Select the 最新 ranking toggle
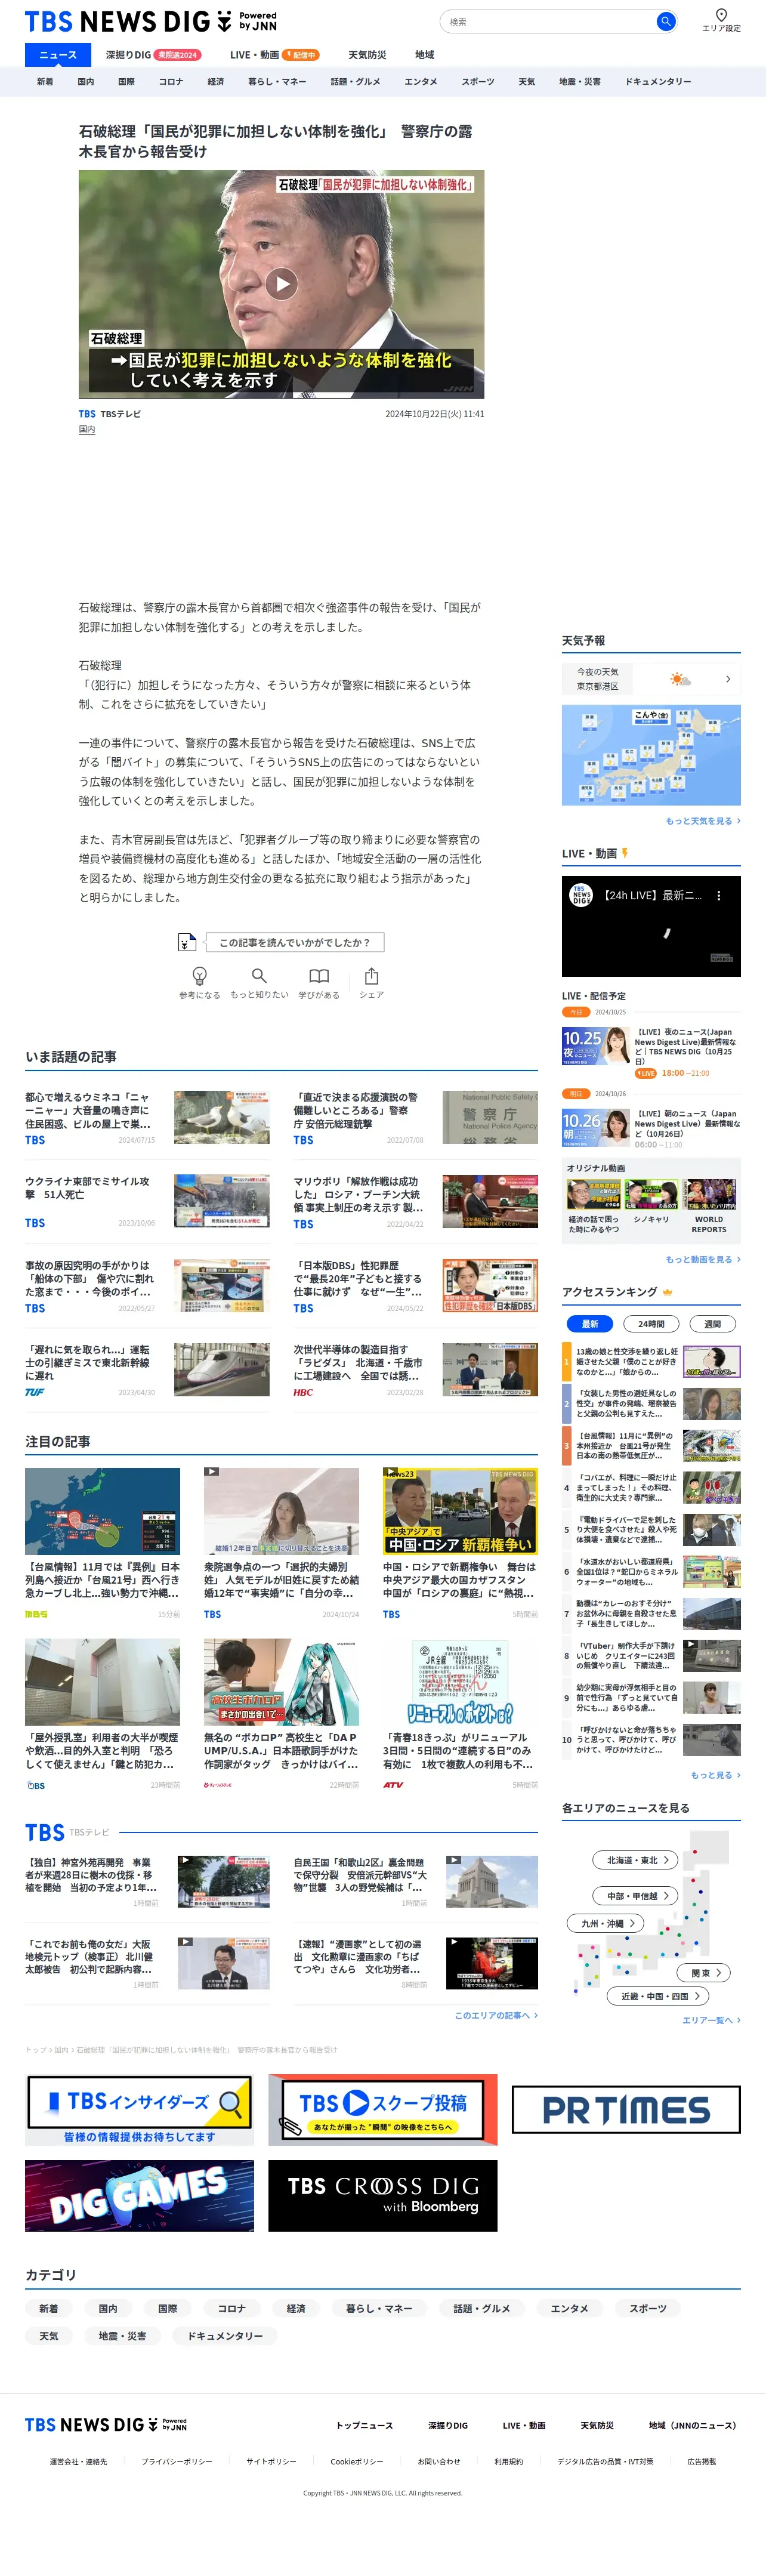The height and width of the screenshot is (2576, 766). pyautogui.click(x=590, y=1323)
